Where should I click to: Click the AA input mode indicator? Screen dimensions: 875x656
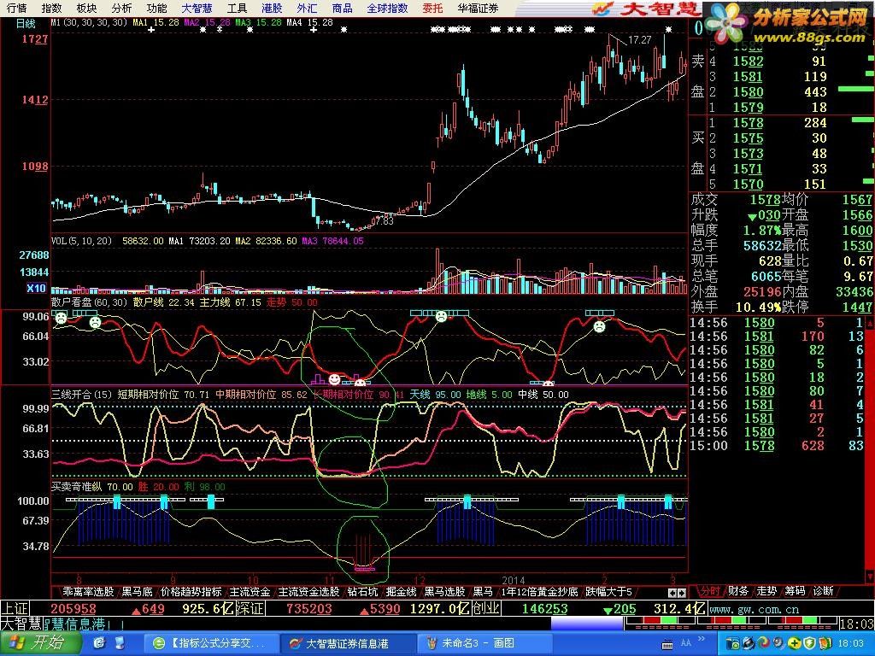pos(686,643)
